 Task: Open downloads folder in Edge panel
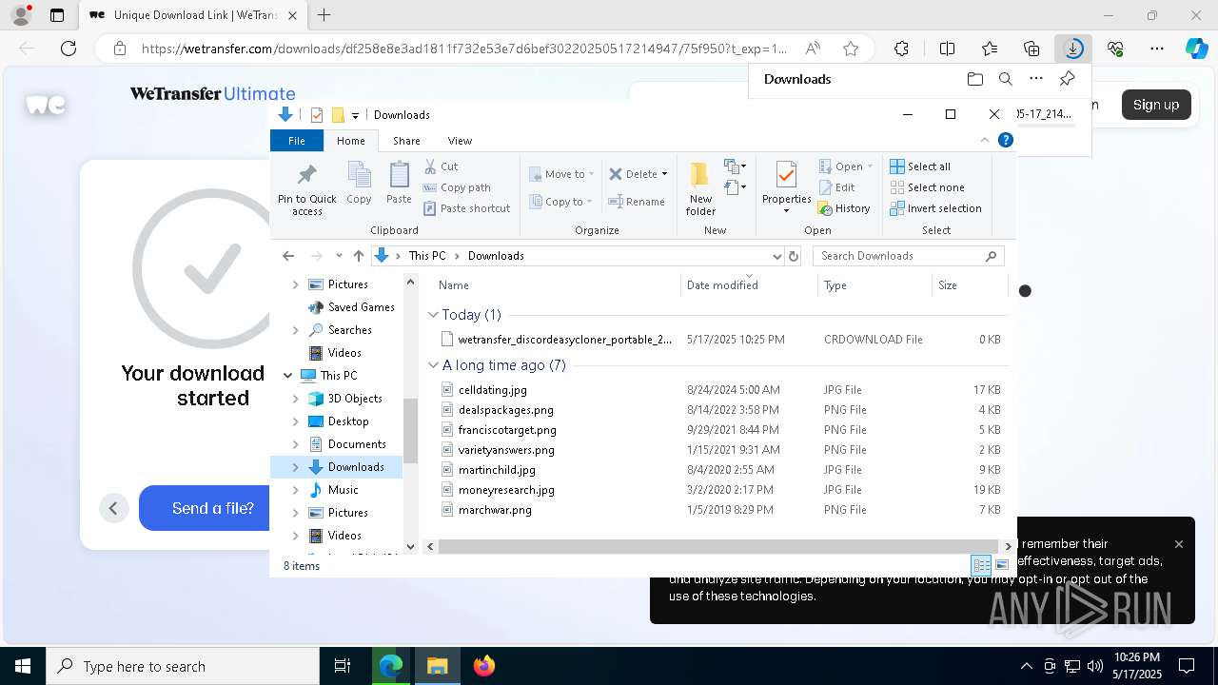coord(974,79)
